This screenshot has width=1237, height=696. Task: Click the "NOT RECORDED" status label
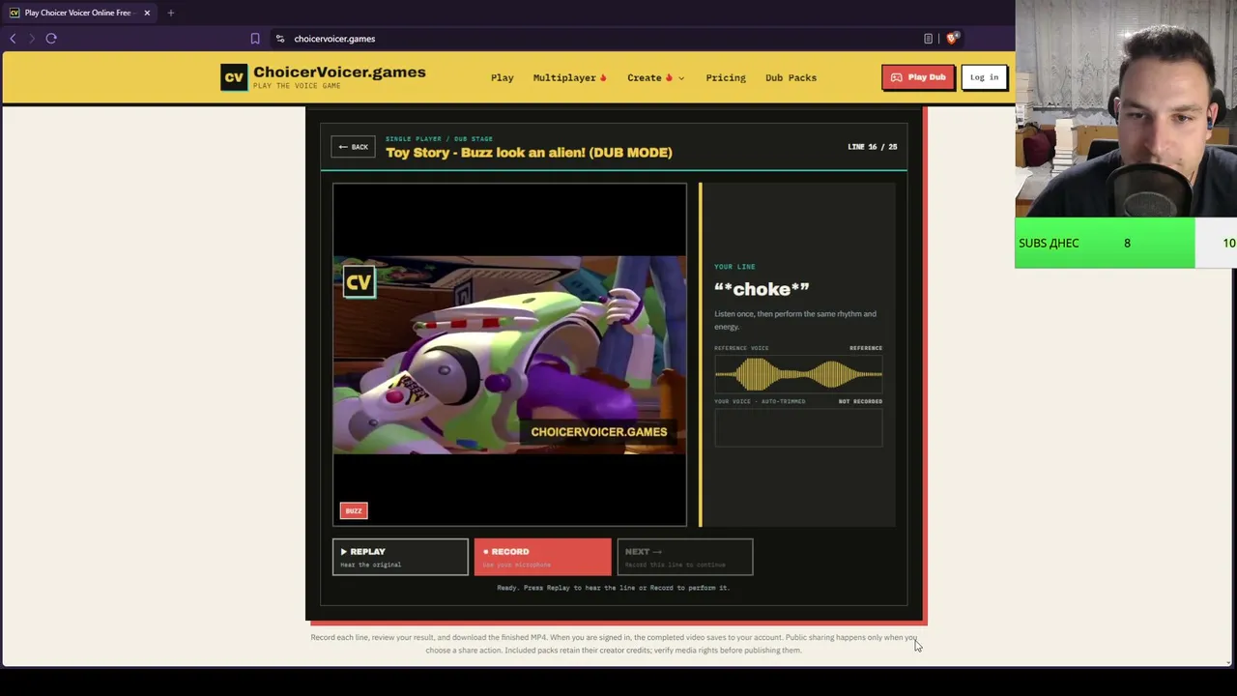[860, 401]
